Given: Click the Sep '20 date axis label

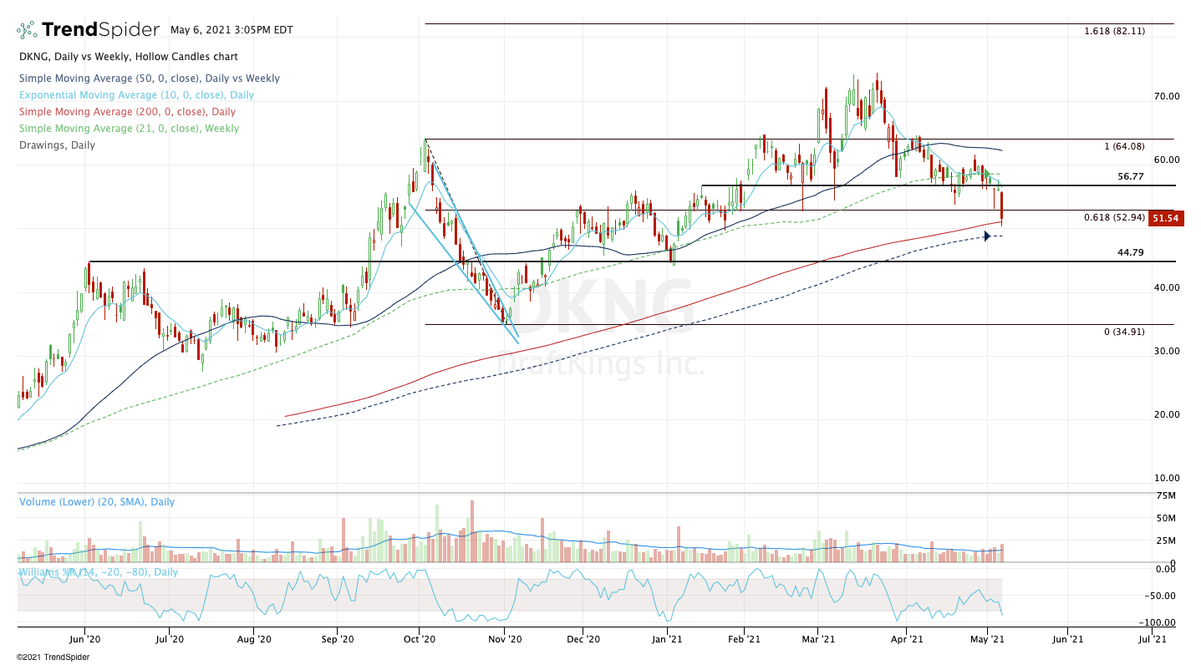Looking at the screenshot, I should pos(337,640).
